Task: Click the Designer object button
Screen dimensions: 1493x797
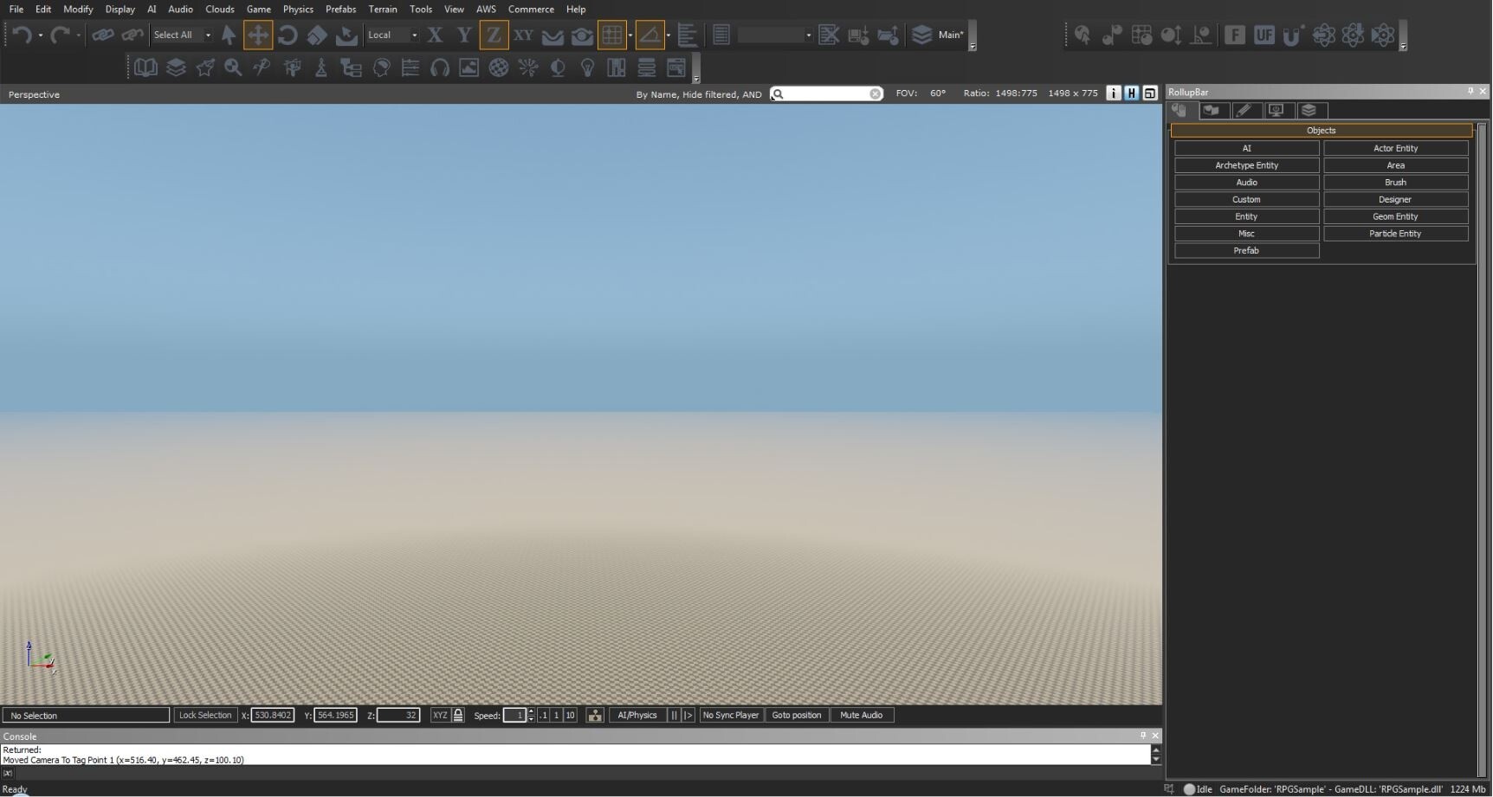Action: [x=1395, y=200]
